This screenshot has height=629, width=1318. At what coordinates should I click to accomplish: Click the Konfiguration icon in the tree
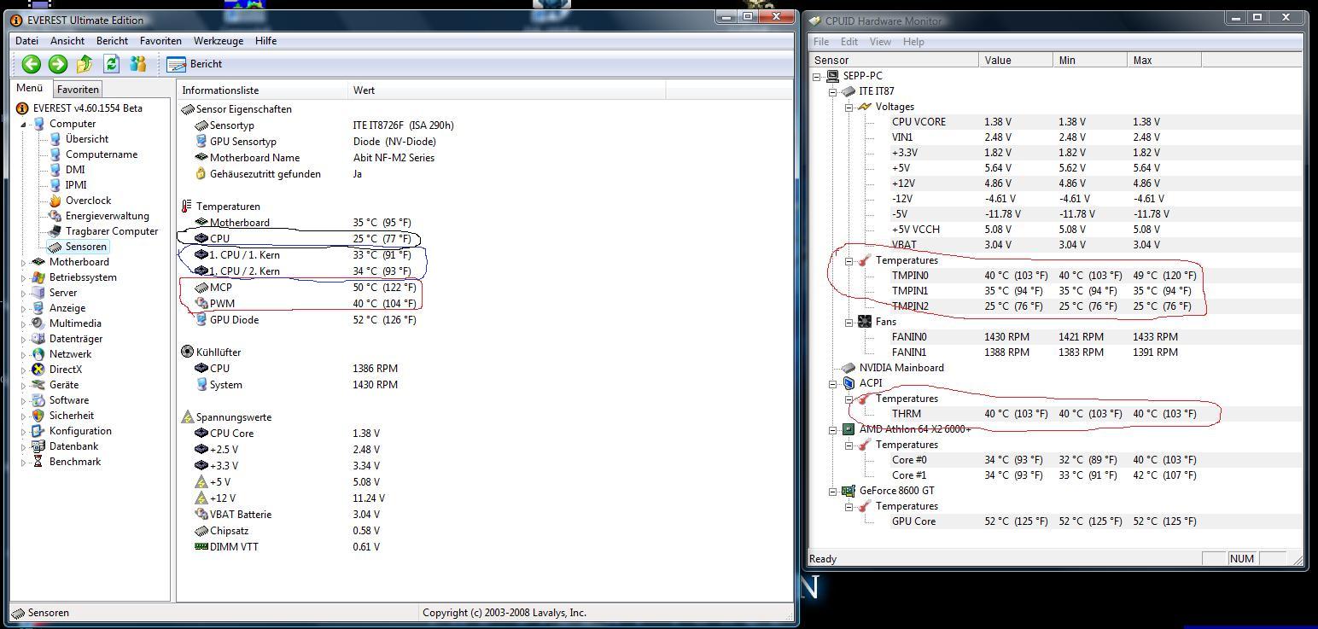click(38, 431)
